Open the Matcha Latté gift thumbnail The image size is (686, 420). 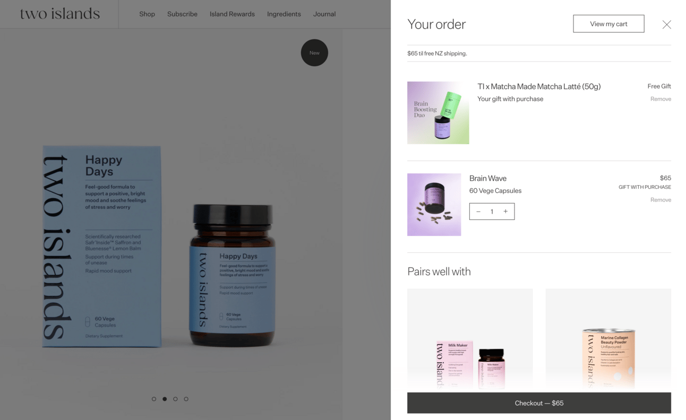click(438, 112)
